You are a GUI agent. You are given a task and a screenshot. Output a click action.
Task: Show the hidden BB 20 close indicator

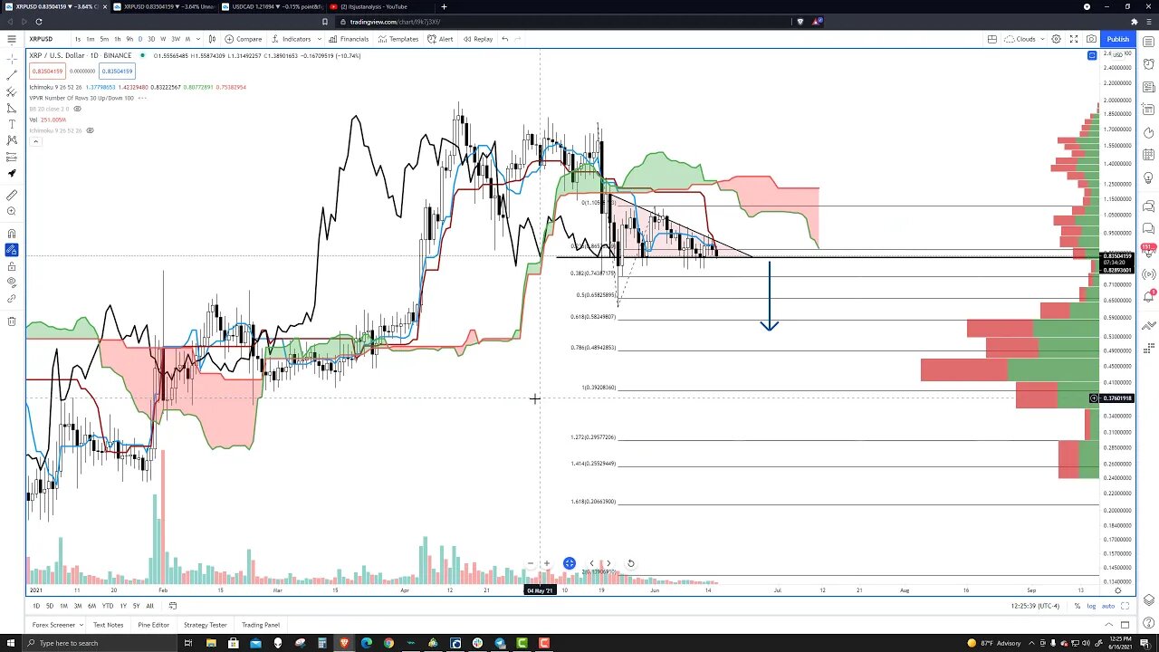[x=77, y=109]
